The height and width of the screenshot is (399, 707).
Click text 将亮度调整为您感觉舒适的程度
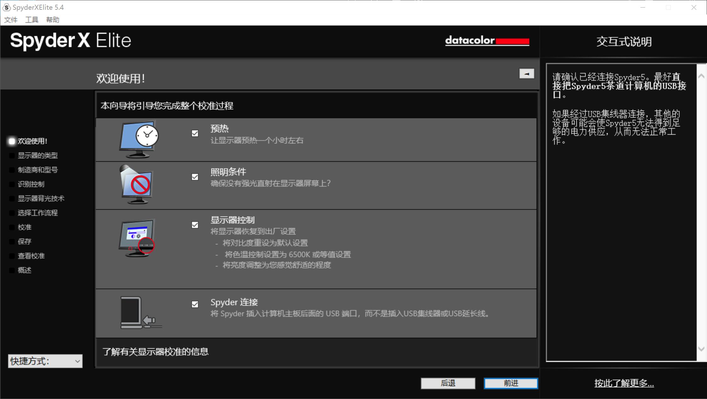coord(277,265)
